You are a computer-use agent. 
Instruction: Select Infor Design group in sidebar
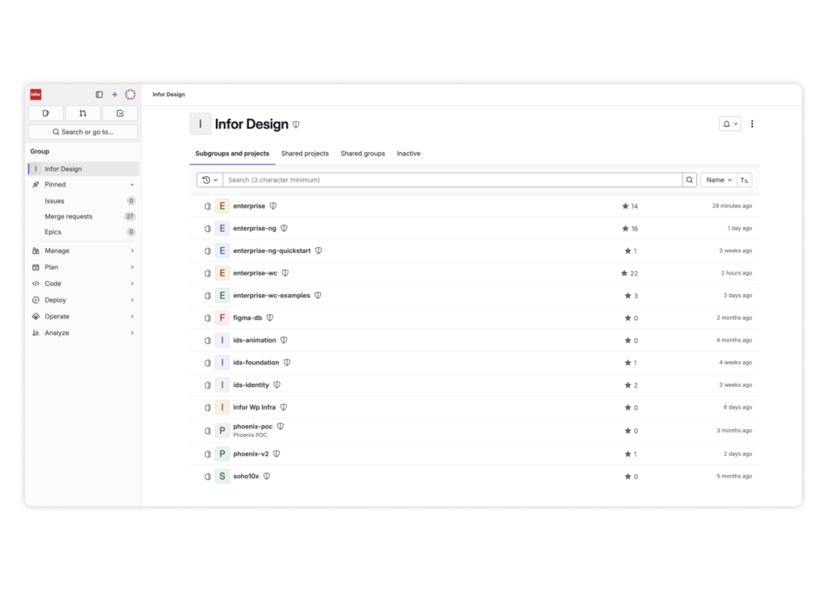(83, 169)
